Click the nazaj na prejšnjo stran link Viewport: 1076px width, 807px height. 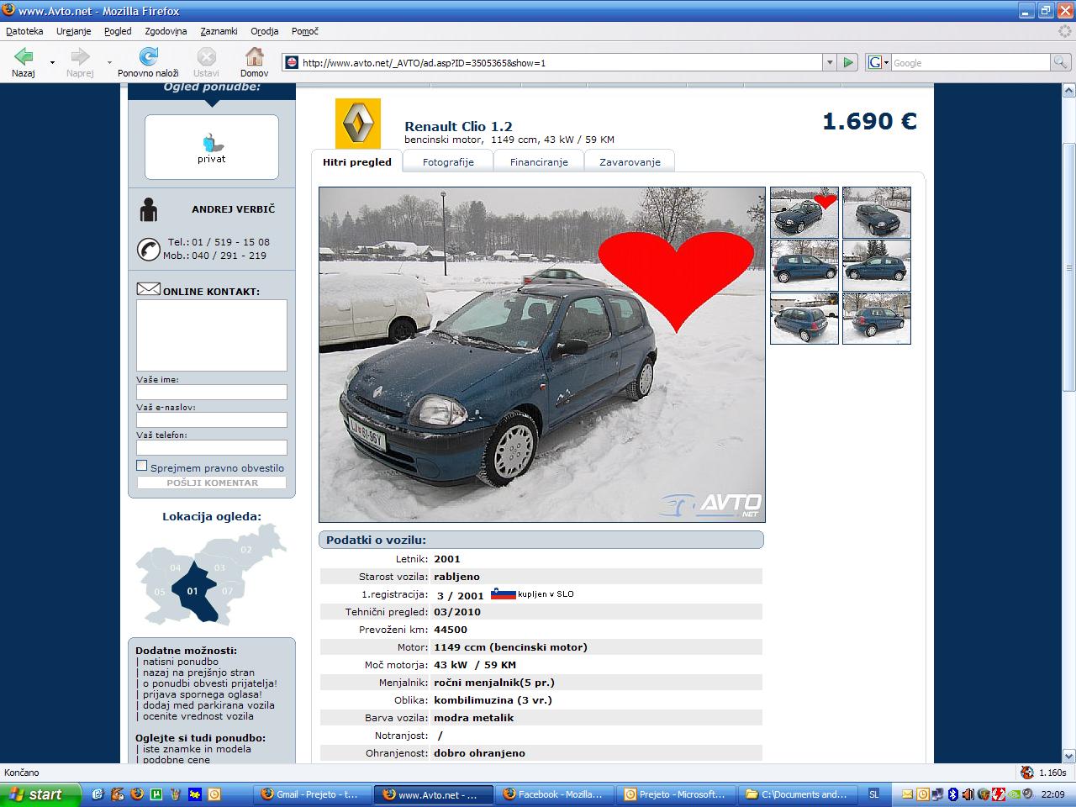click(198, 672)
